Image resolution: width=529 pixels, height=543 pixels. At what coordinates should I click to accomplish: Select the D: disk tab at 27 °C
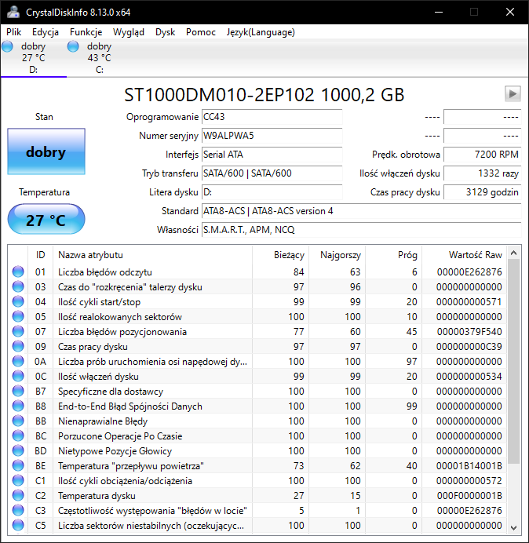pos(33,58)
